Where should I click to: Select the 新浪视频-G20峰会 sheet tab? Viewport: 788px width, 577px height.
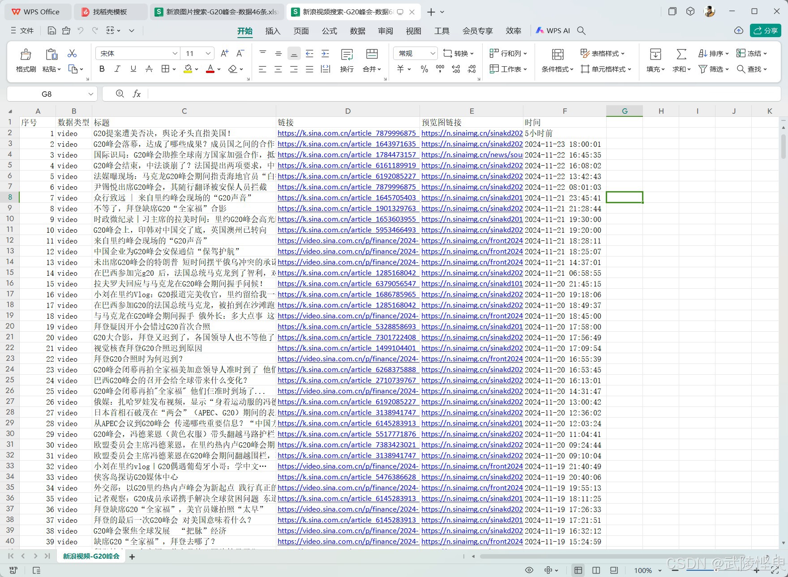tap(91, 556)
